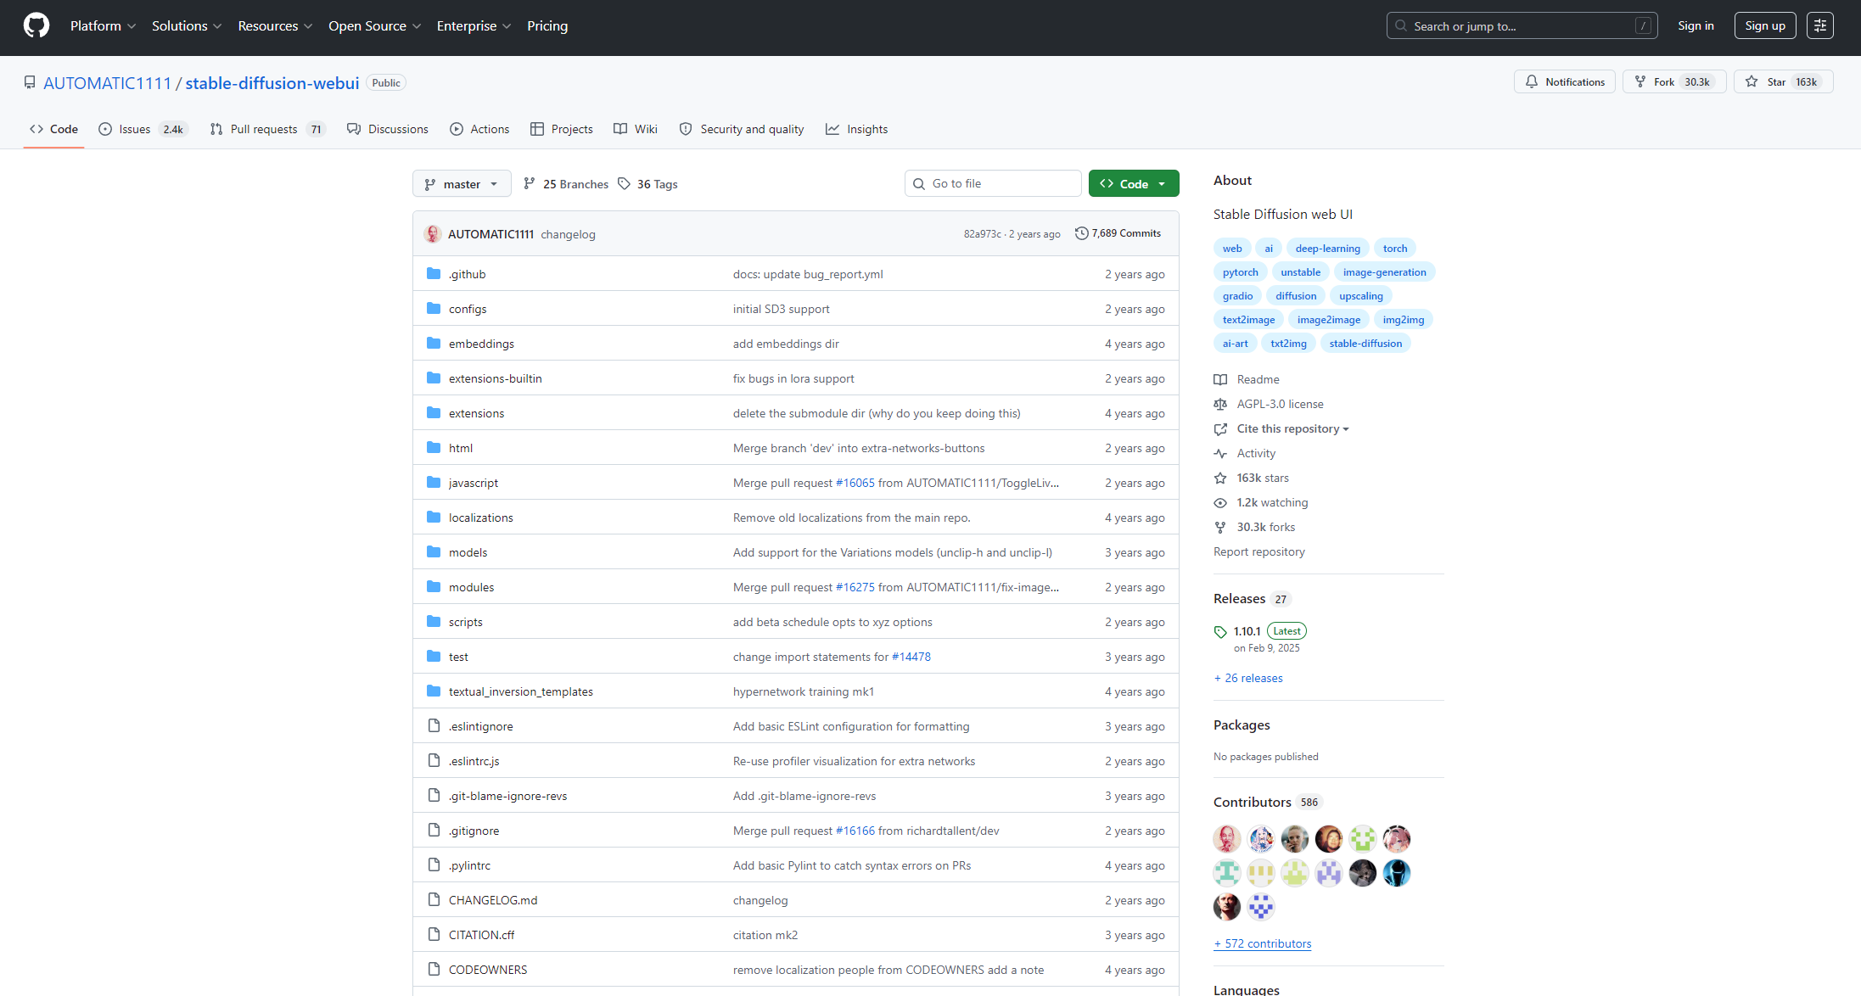Image resolution: width=1861 pixels, height=996 pixels.
Task: Open the textual_inversion_templates folder
Action: (x=521, y=691)
